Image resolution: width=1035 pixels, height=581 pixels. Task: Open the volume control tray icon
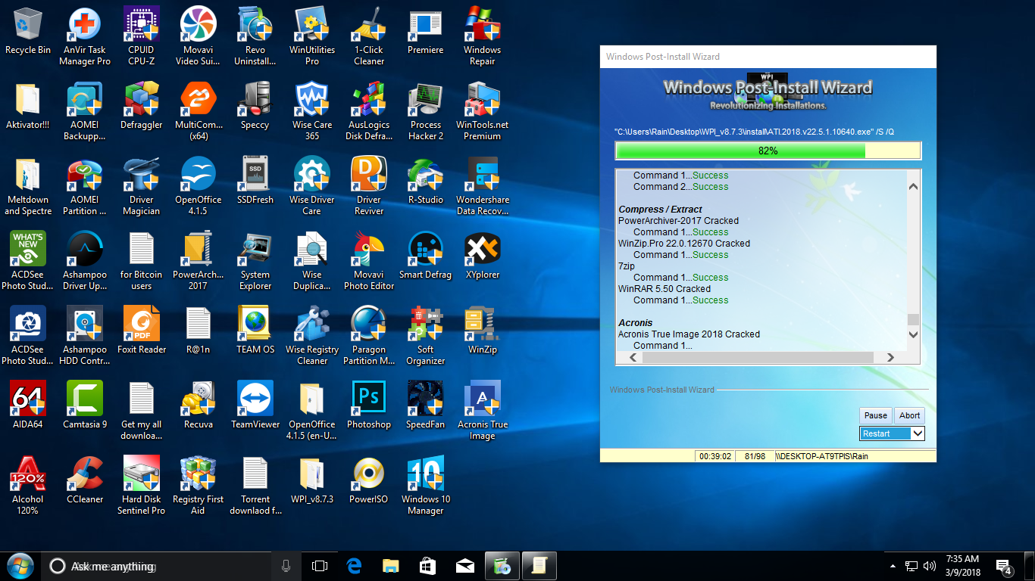pyautogui.click(x=930, y=566)
